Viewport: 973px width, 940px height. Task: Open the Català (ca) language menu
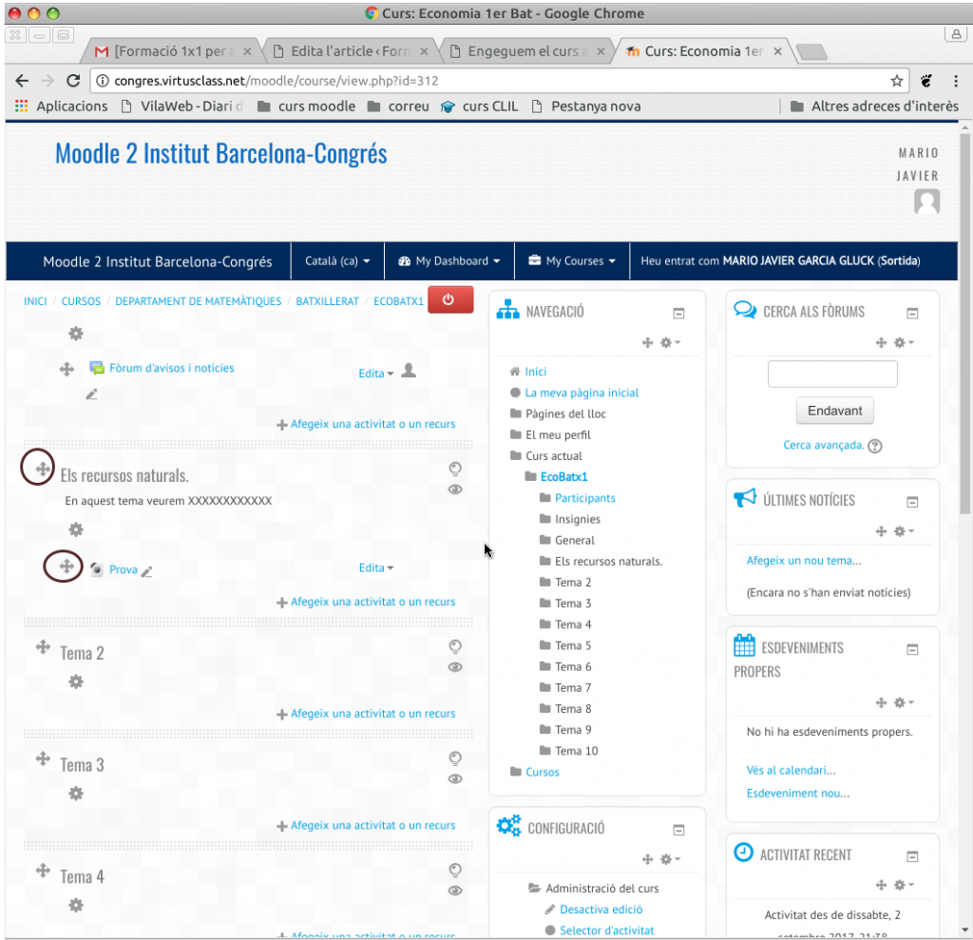click(337, 260)
